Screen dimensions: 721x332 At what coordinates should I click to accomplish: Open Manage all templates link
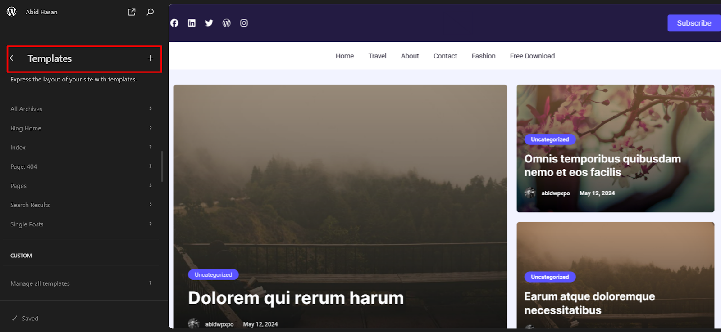pos(40,283)
